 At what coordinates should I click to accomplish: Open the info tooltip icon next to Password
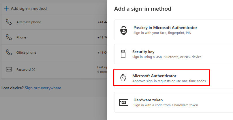point(33,69)
